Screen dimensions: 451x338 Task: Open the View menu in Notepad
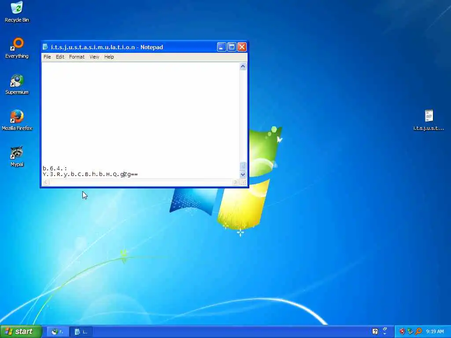coord(94,57)
